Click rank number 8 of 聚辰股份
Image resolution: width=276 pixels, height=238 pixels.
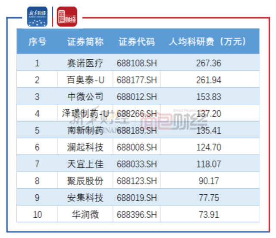coord(37,181)
